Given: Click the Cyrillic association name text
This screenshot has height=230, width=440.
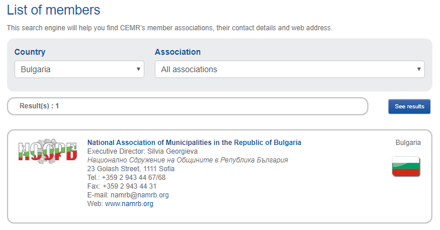Looking at the screenshot, I should (187, 160).
